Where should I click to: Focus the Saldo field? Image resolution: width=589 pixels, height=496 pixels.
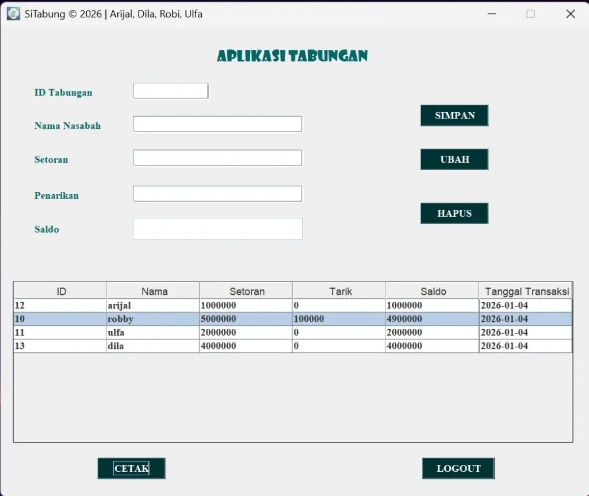(217, 229)
